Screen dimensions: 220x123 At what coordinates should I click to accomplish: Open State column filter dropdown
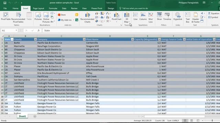point(12,40)
